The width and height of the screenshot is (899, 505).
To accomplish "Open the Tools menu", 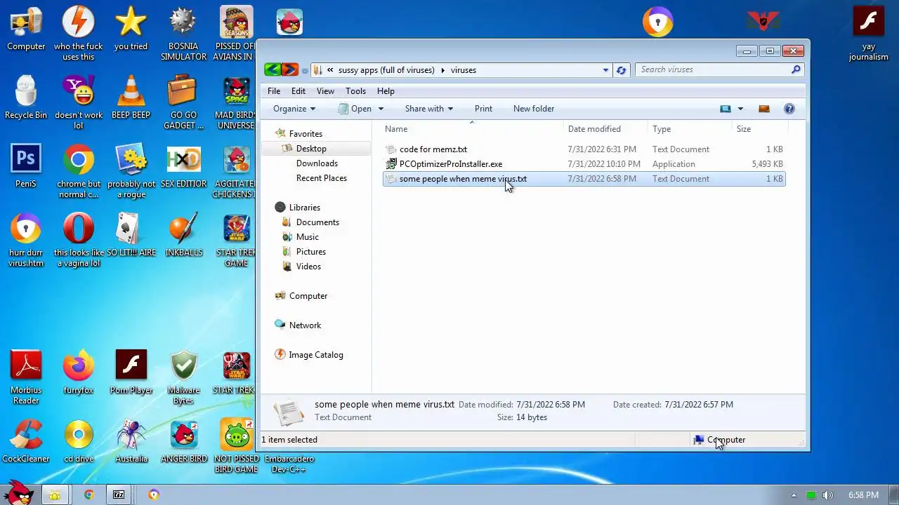I will coord(355,91).
